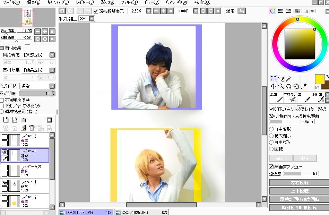This screenshot has height=215, width=329.
Task: Open the 合成モード blending dropdown
Action: coord(52,86)
